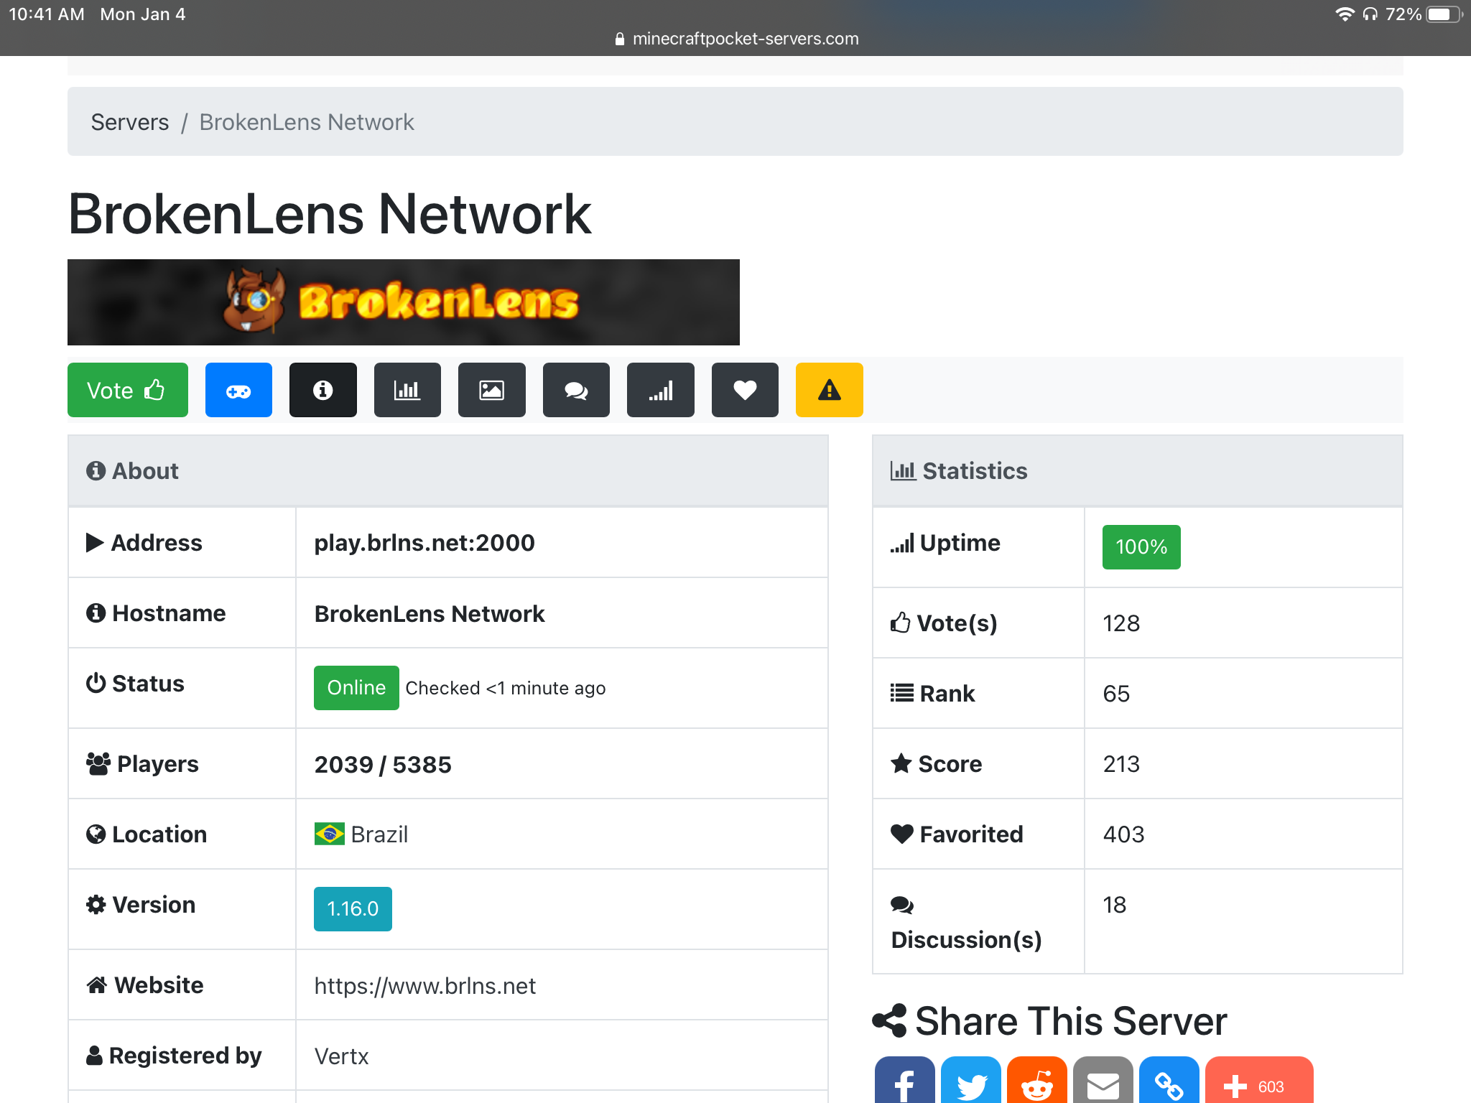
Task: Go to Servers breadcrumb link
Action: tap(130, 122)
